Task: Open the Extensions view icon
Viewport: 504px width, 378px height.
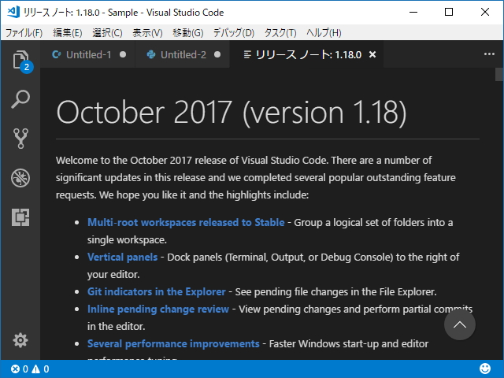Action: (20, 217)
